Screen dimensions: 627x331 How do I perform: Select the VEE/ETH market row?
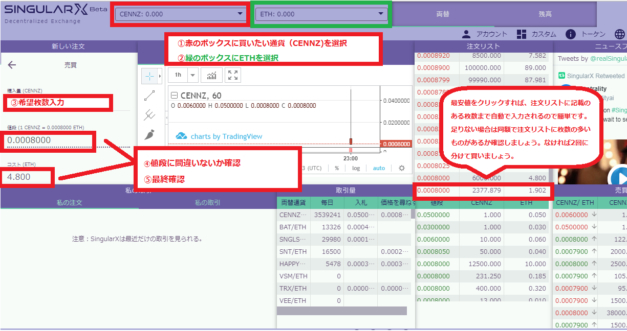click(344, 301)
